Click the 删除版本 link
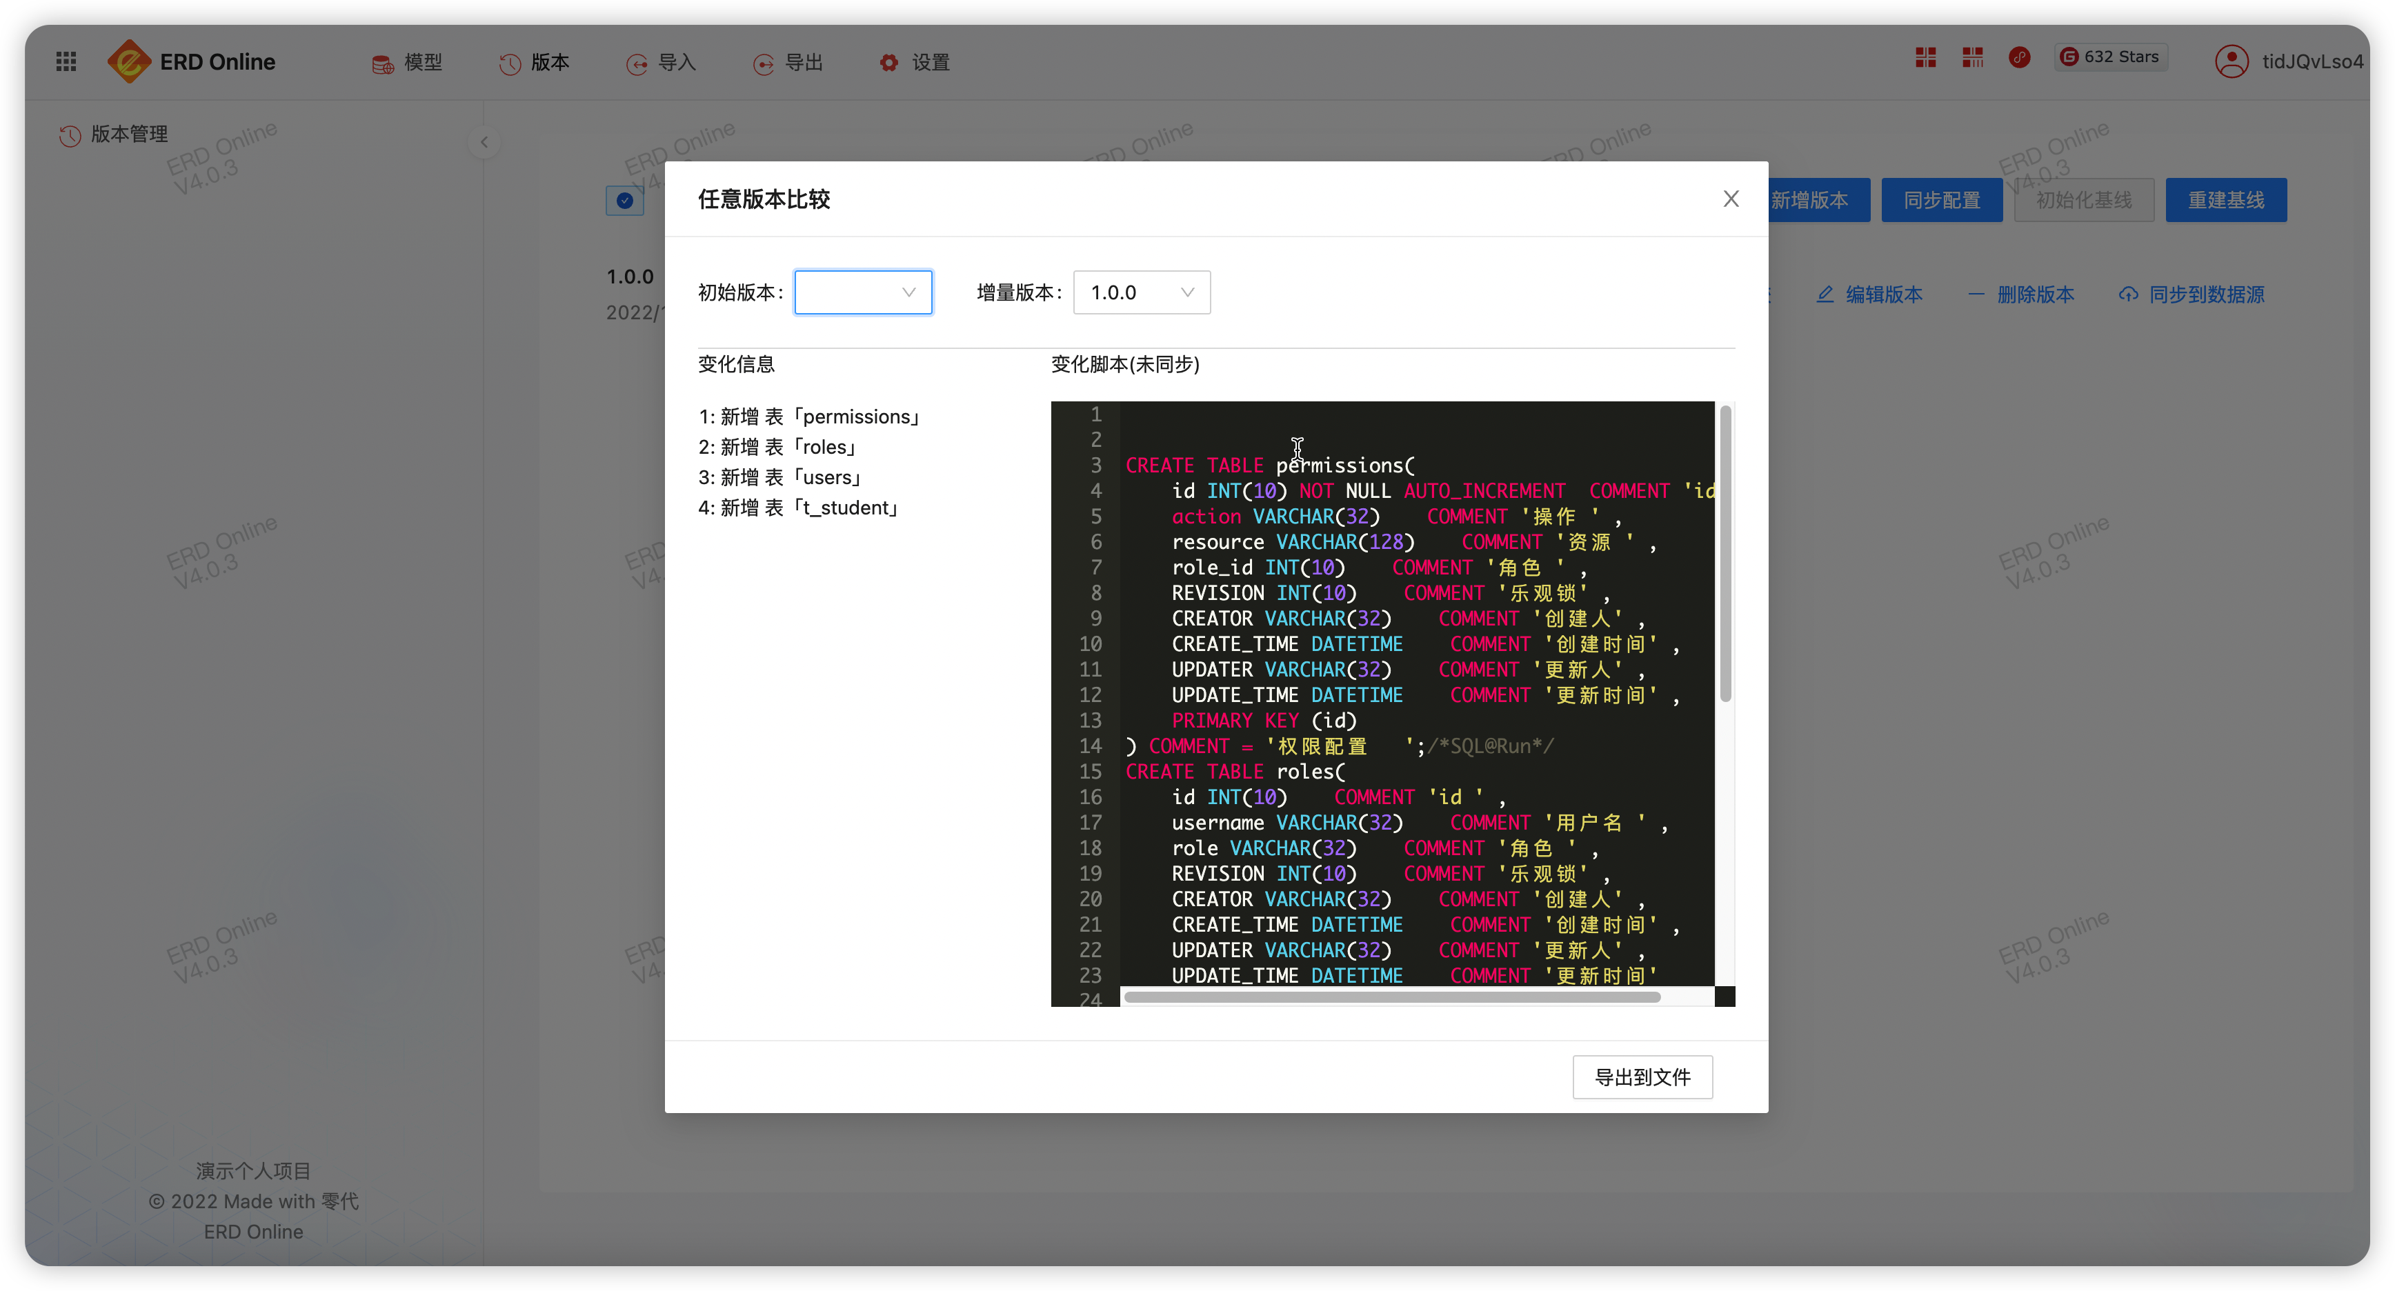2395x1291 pixels. pyautogui.click(x=2035, y=294)
